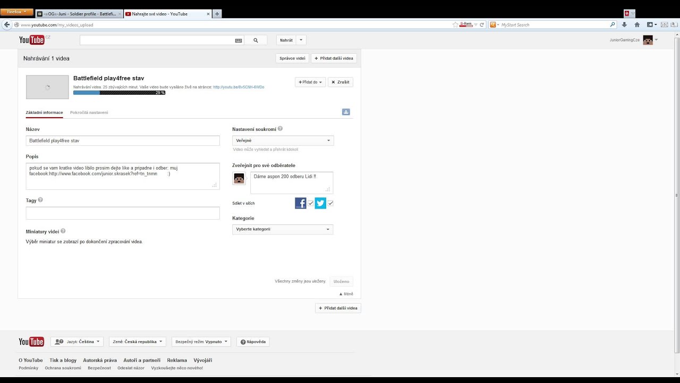Open the help icon next to Tagy
680x383 pixels.
coord(40,200)
